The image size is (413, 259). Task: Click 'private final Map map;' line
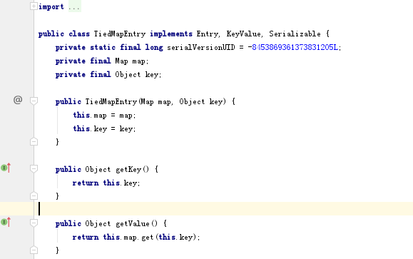pyautogui.click(x=102, y=61)
